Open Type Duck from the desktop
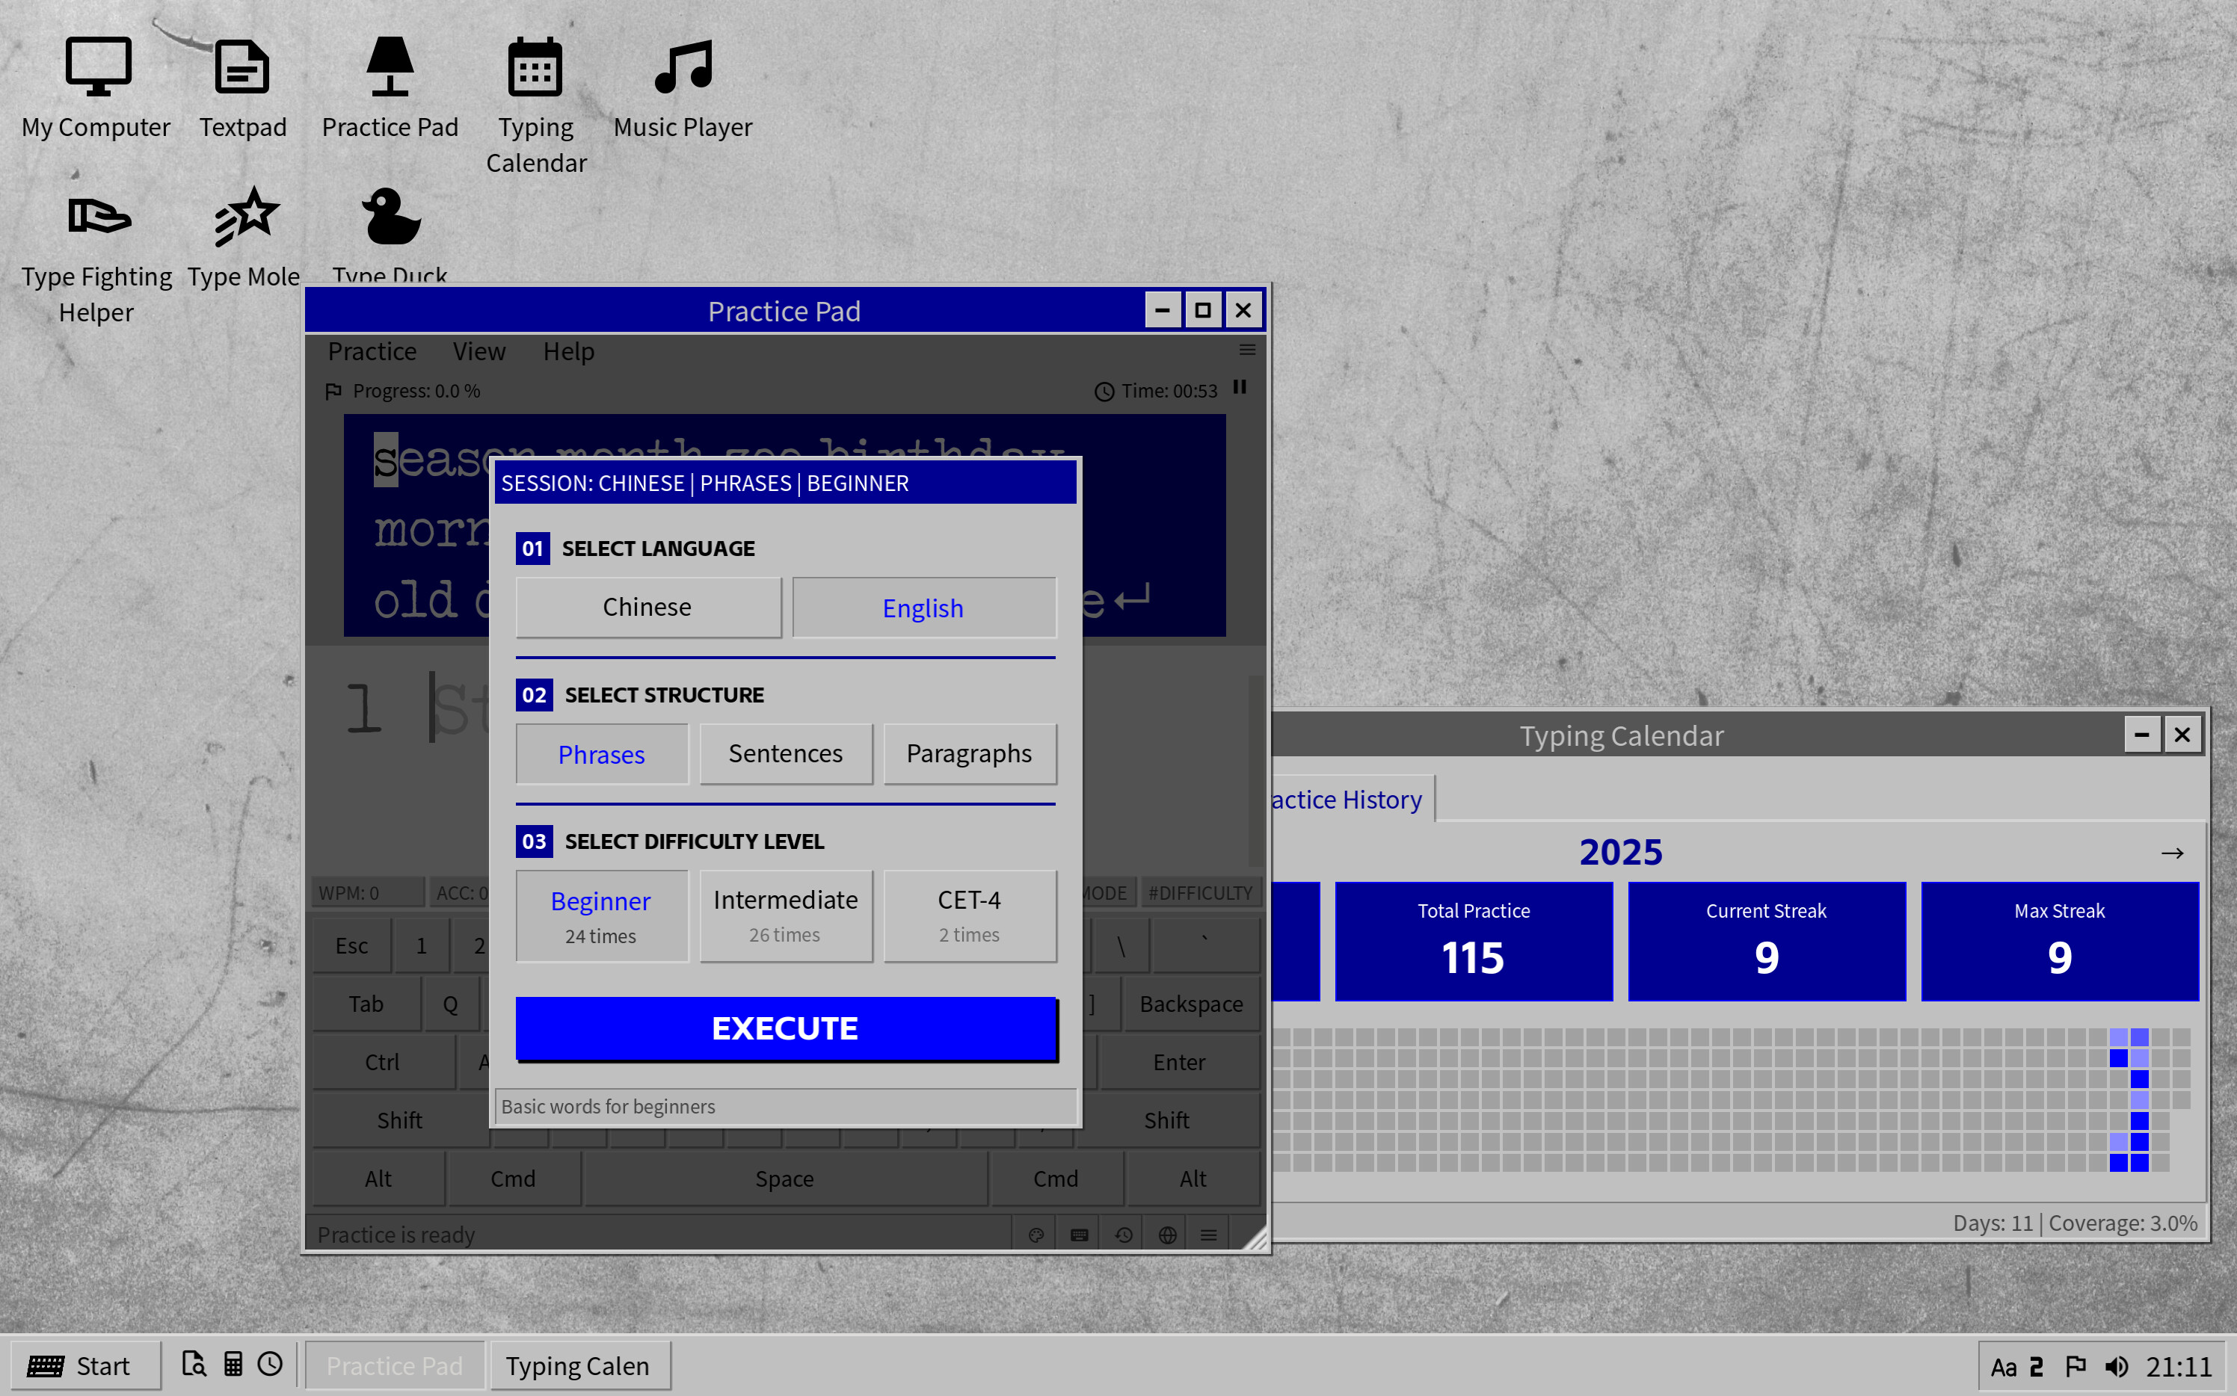The image size is (2237, 1396). point(389,231)
